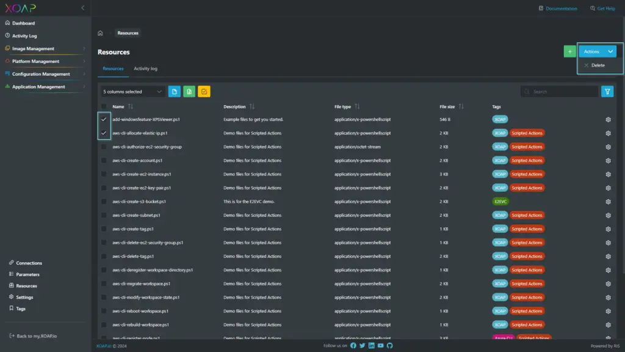The width and height of the screenshot is (625, 352).
Task: Open Activity Log in sidebar
Action: tap(21, 36)
